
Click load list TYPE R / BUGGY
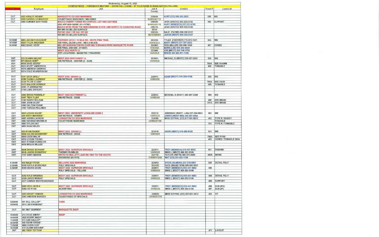[223, 119]
